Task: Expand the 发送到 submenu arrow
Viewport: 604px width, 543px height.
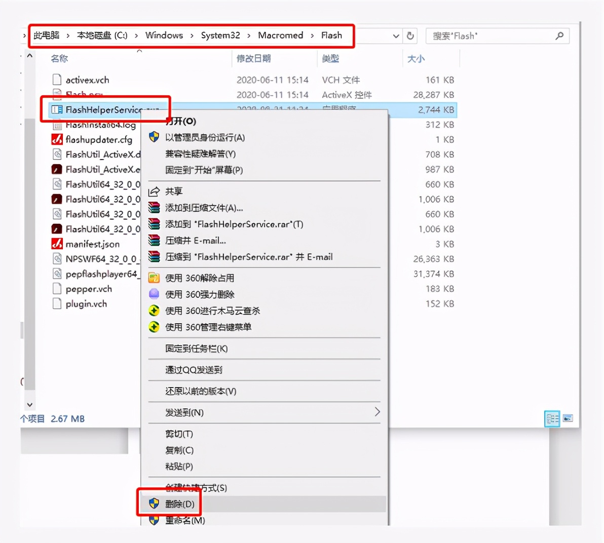Action: point(377,412)
